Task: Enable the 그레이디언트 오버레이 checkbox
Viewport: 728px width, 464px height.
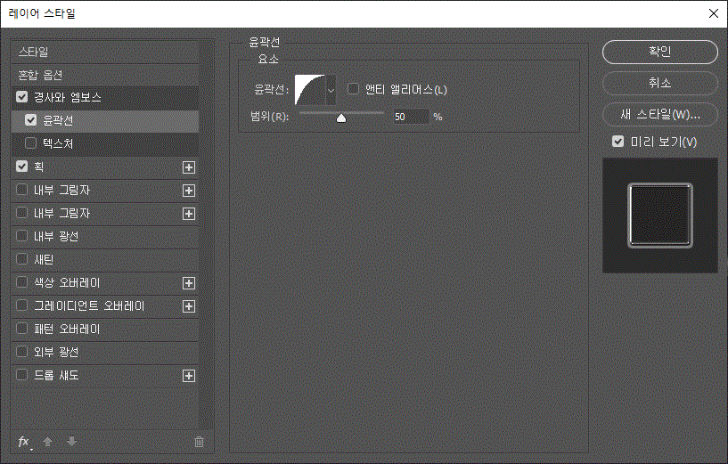Action: 21,305
